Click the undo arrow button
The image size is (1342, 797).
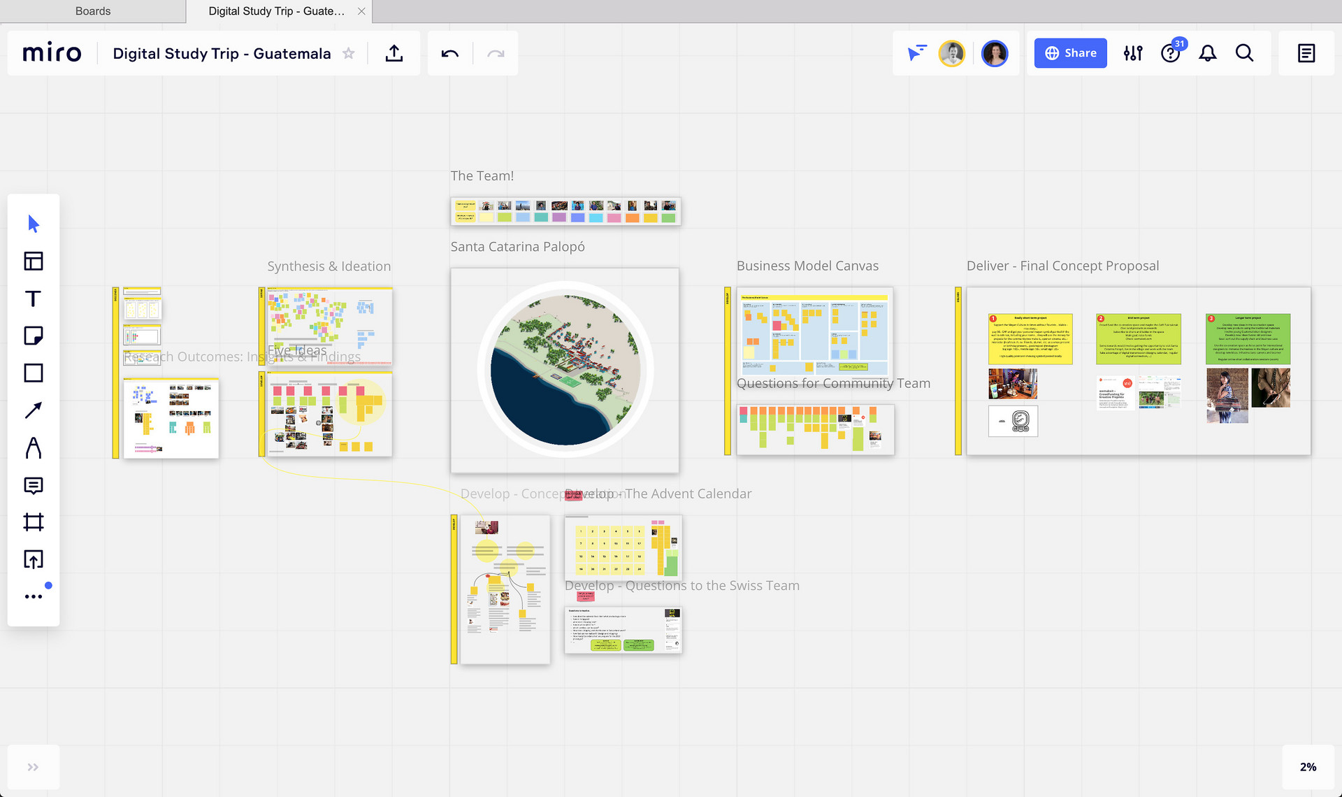(x=450, y=54)
